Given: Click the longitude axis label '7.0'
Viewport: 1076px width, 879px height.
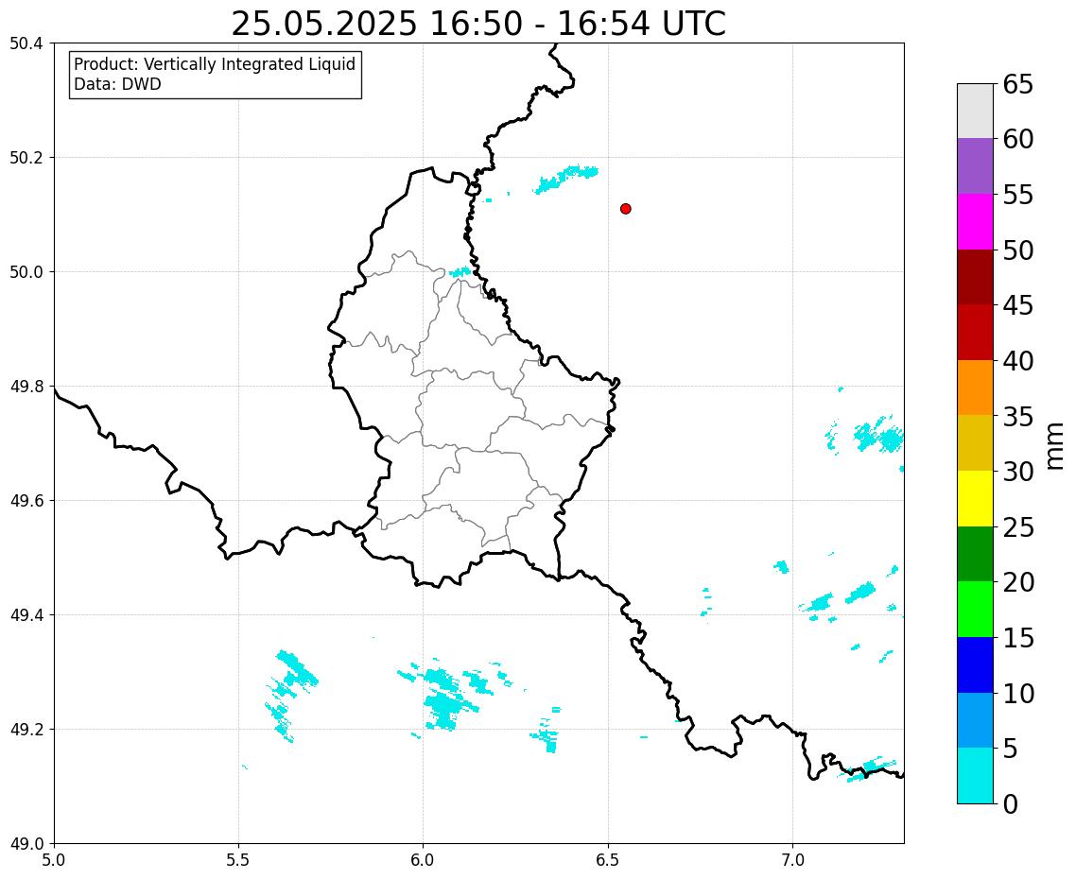Looking at the screenshot, I should click(792, 860).
